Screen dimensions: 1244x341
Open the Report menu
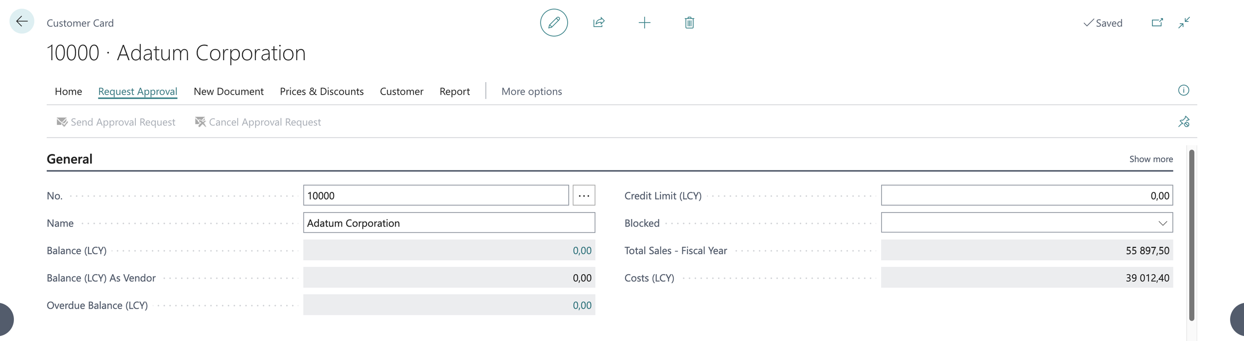tap(454, 91)
